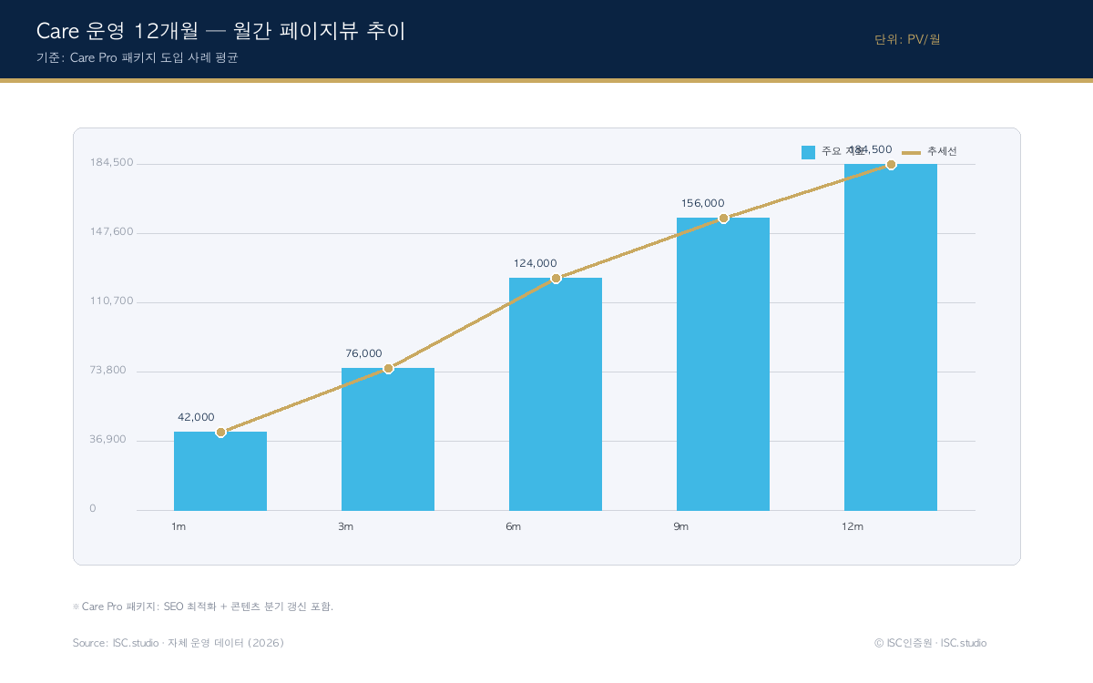Click the 12m x-axis label

(853, 527)
